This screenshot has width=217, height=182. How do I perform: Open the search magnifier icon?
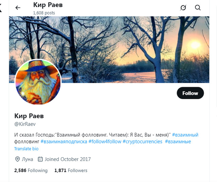tap(198, 7)
